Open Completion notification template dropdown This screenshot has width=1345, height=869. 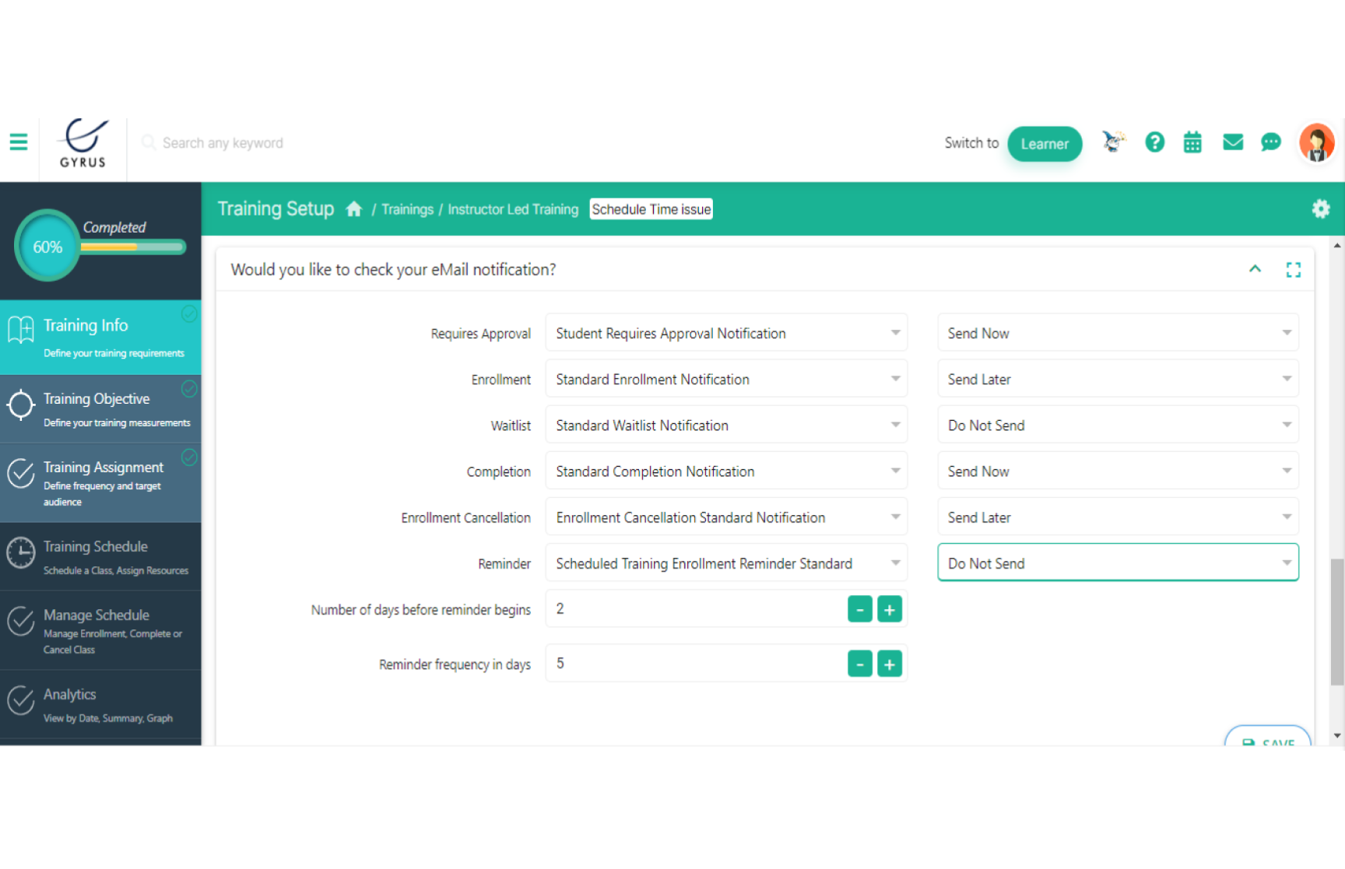[x=726, y=471]
